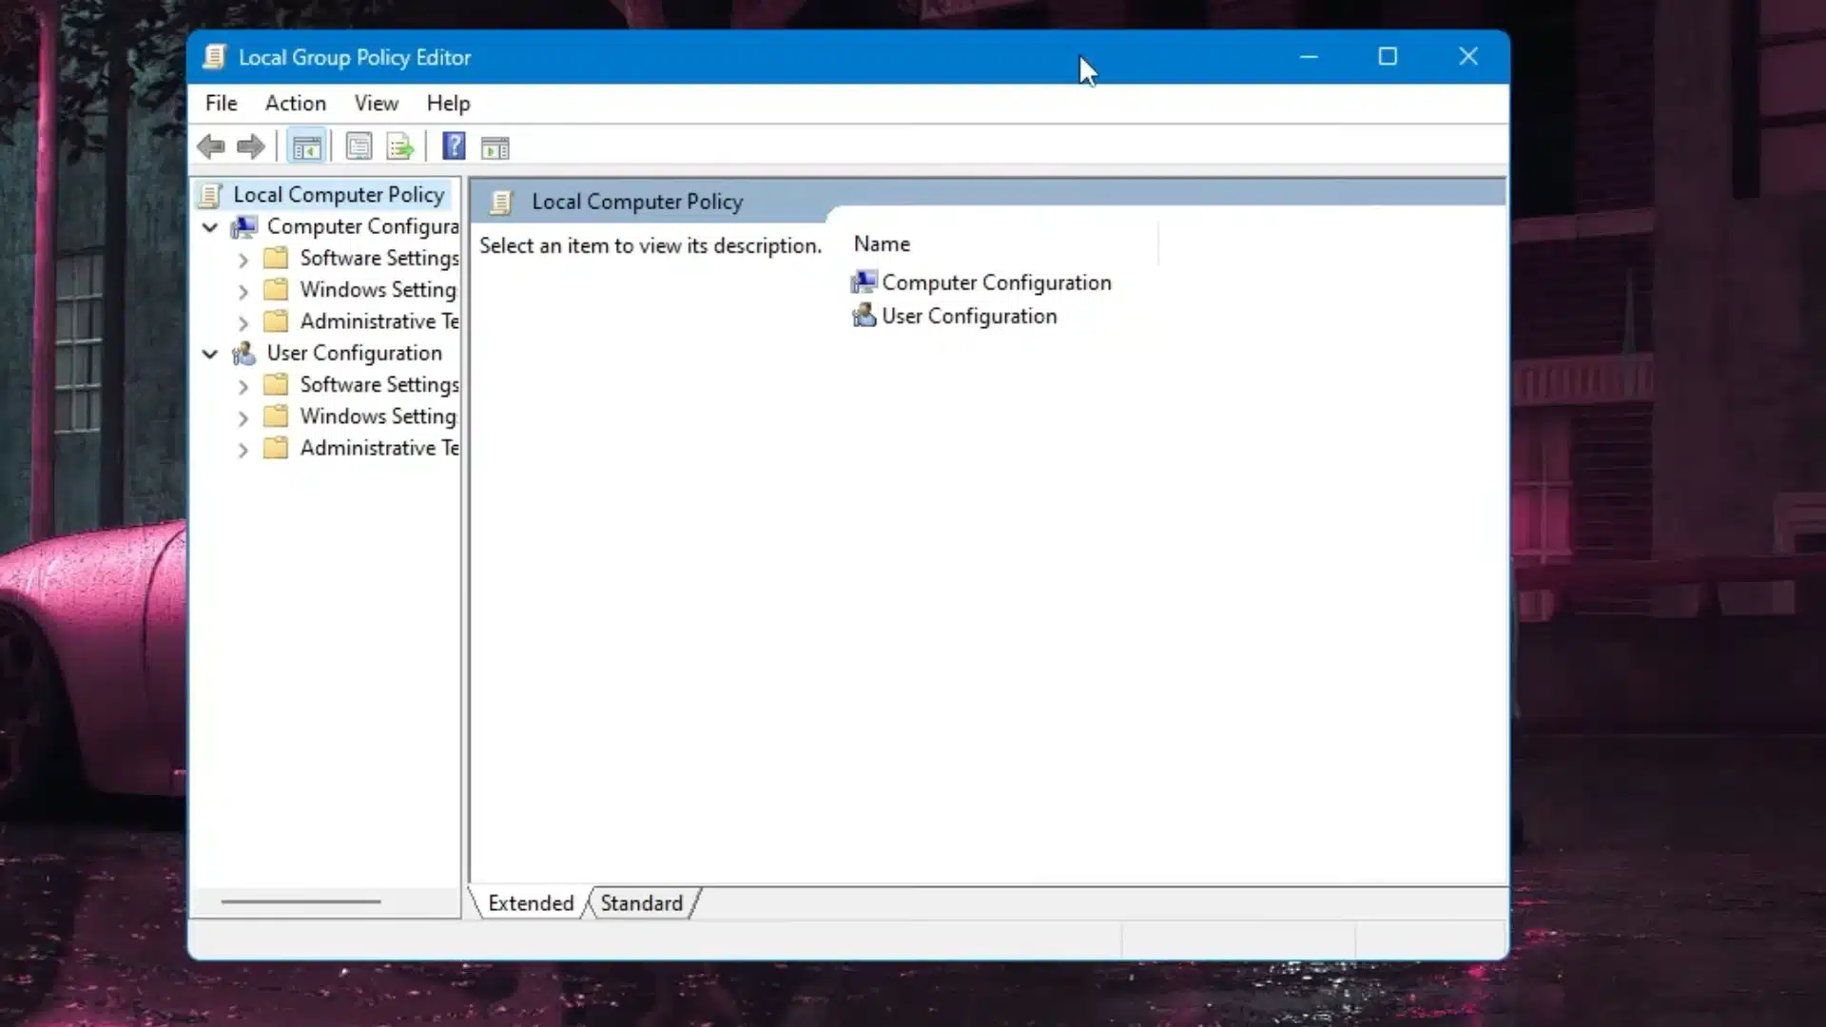Select User Configuration label in the tree
The height and width of the screenshot is (1027, 1826).
[x=355, y=353]
